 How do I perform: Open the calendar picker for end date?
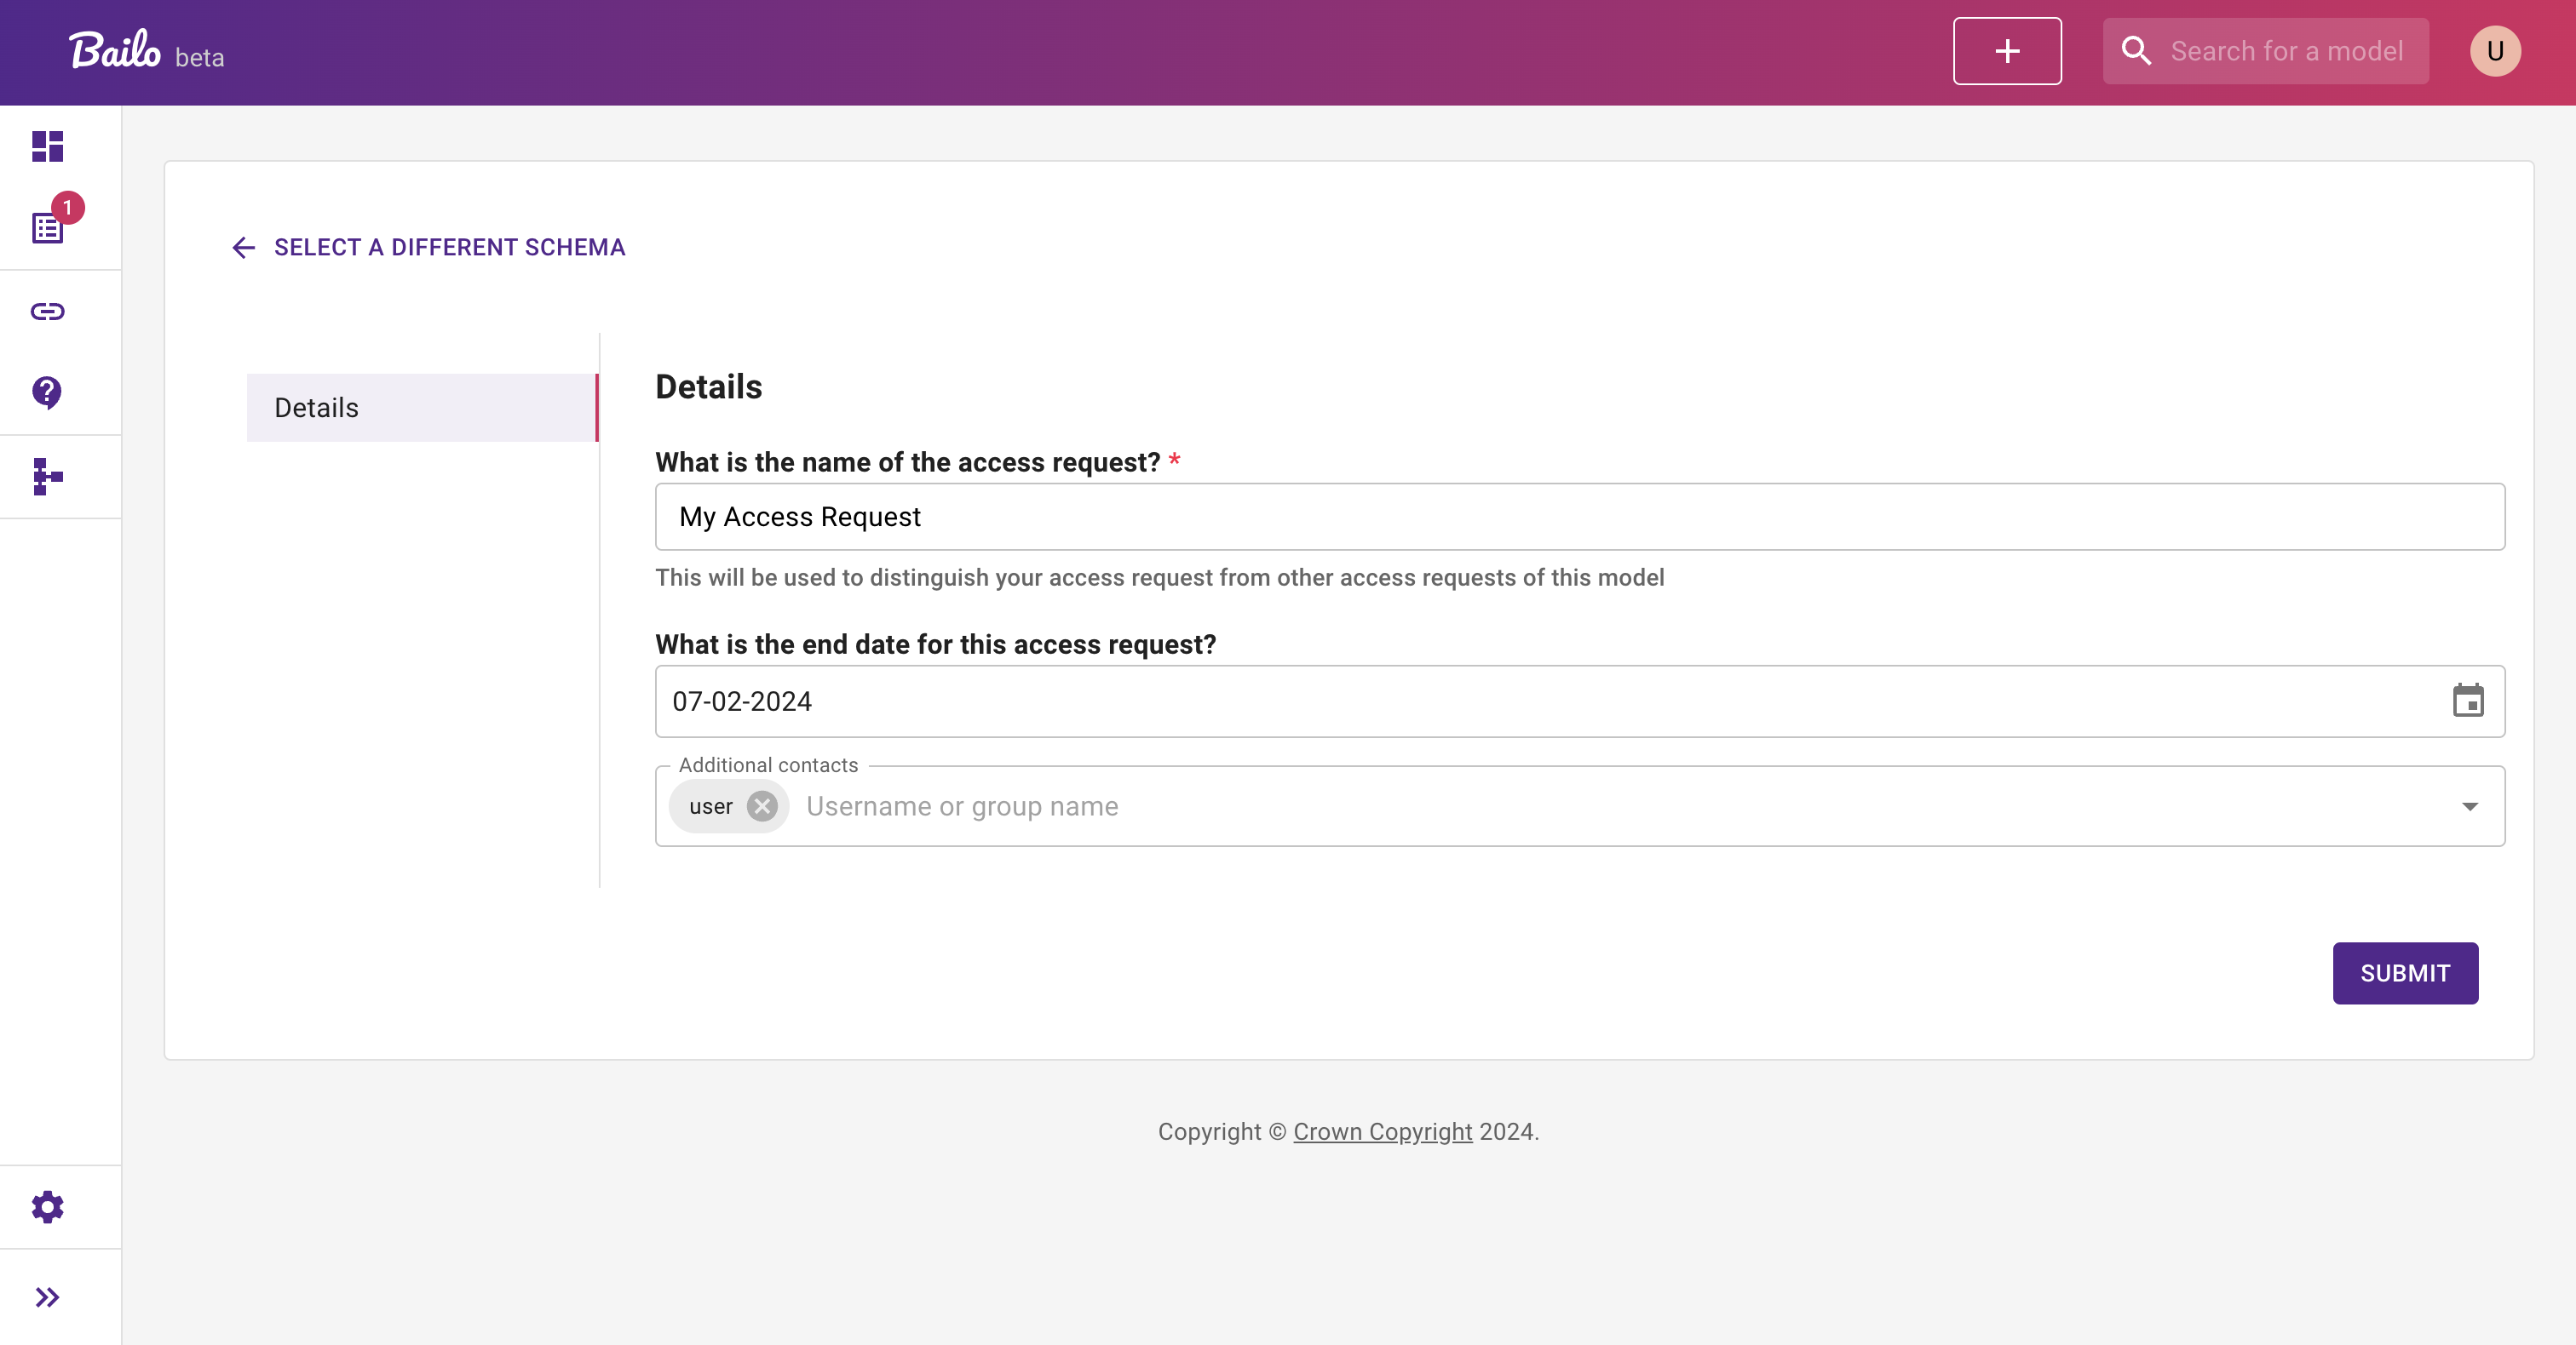[x=2469, y=701]
